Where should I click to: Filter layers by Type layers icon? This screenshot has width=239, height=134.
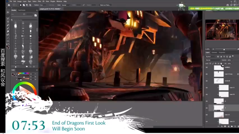click(224, 57)
